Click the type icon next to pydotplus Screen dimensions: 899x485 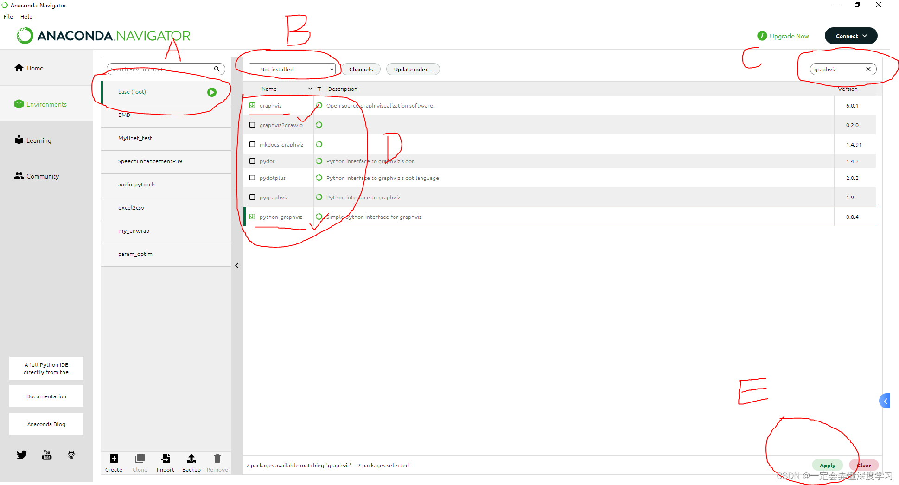(x=319, y=178)
